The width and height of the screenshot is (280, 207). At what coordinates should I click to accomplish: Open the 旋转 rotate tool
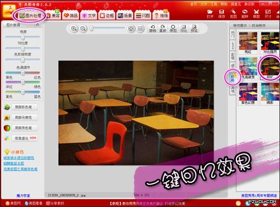pos(245,14)
